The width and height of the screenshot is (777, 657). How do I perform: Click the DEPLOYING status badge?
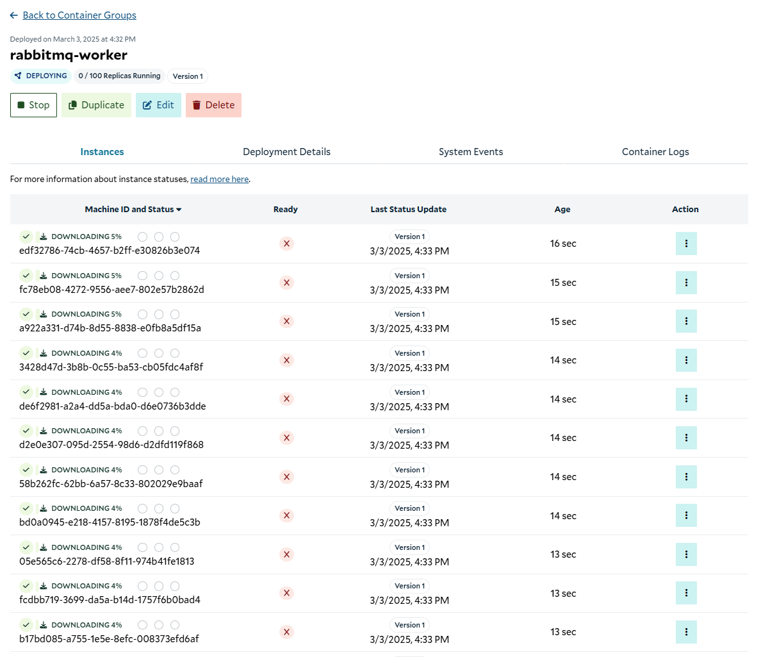pos(40,76)
